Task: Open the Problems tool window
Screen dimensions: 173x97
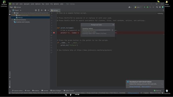Action: [36, 91]
